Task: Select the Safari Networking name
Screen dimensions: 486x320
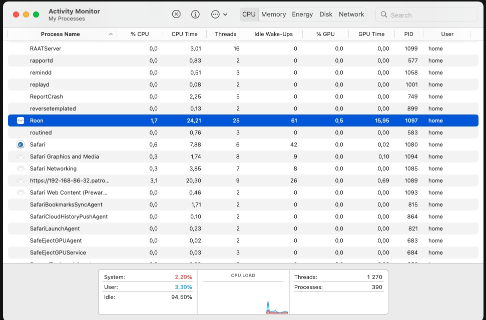Action: [x=54, y=169]
